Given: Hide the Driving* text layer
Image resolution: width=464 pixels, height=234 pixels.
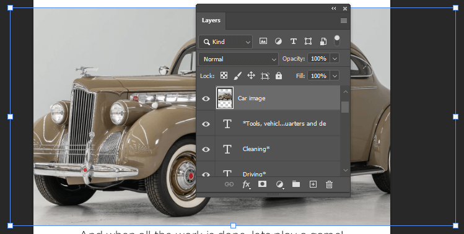Looking at the screenshot, I should click(206, 174).
